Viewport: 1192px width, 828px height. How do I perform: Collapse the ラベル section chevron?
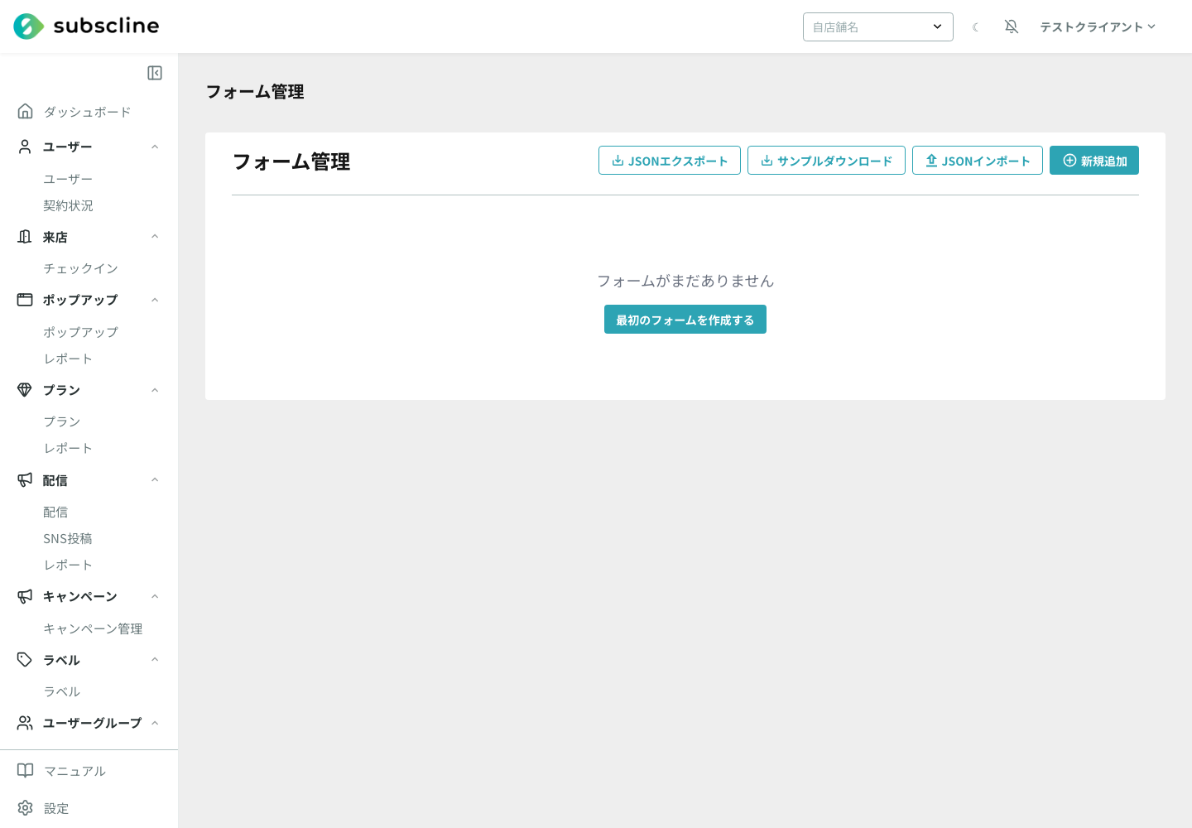tap(155, 660)
